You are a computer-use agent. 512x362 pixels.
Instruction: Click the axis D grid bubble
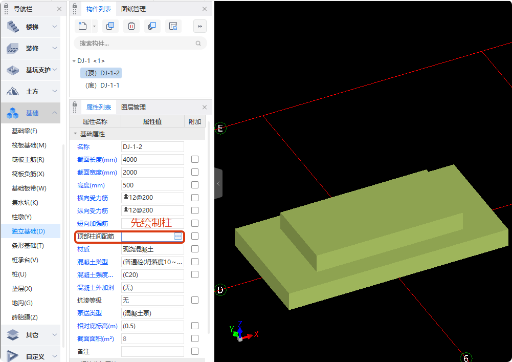coord(220,290)
